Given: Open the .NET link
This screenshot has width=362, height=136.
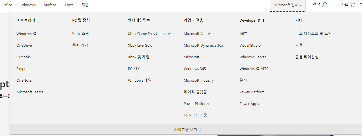Looking at the screenshot, I should pos(243,34).
